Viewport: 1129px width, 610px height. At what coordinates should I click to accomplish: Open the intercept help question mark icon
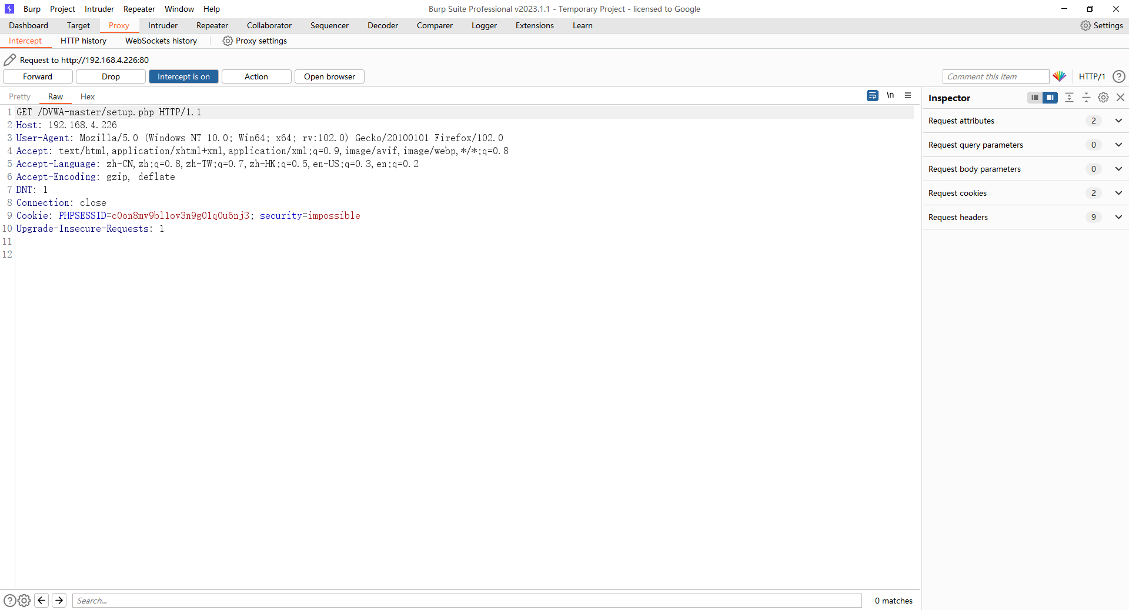(1119, 76)
